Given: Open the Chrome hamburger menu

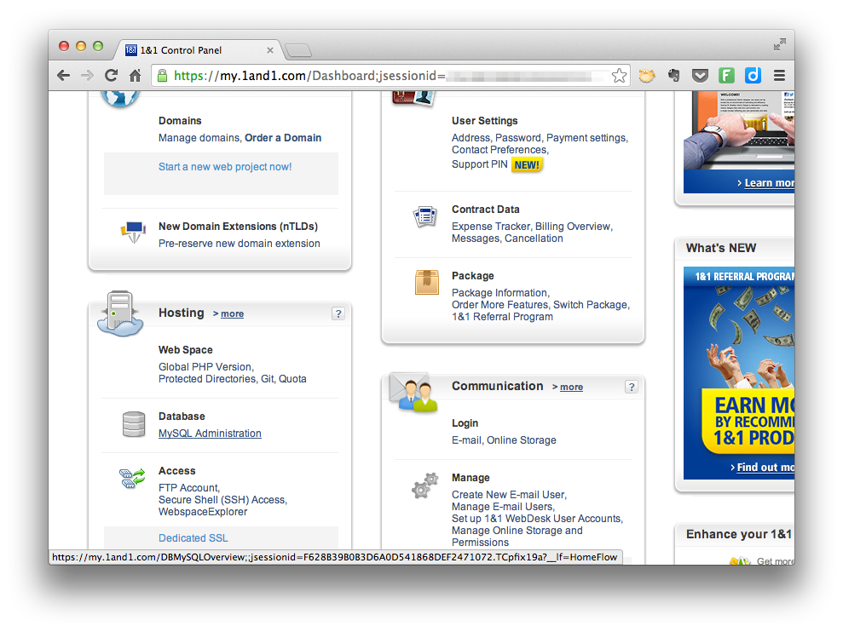Looking at the screenshot, I should pos(779,76).
